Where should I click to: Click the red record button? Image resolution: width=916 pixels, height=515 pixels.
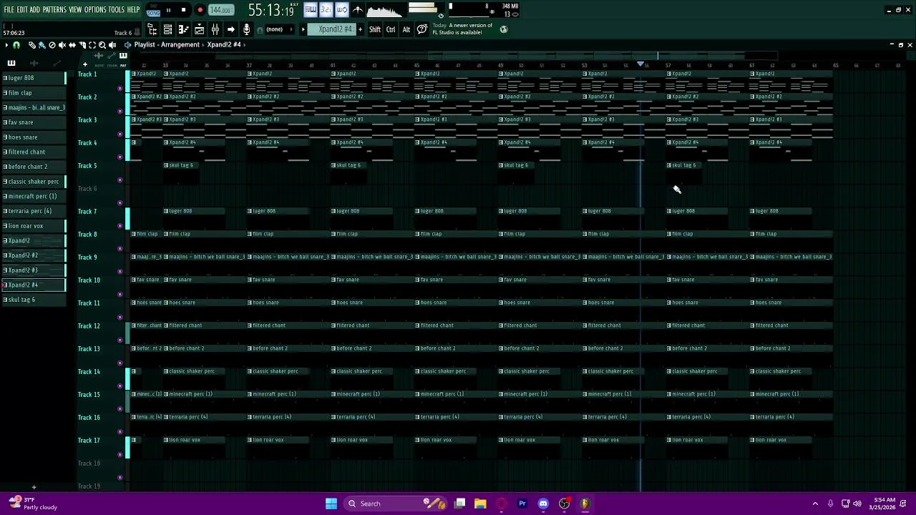pos(200,10)
